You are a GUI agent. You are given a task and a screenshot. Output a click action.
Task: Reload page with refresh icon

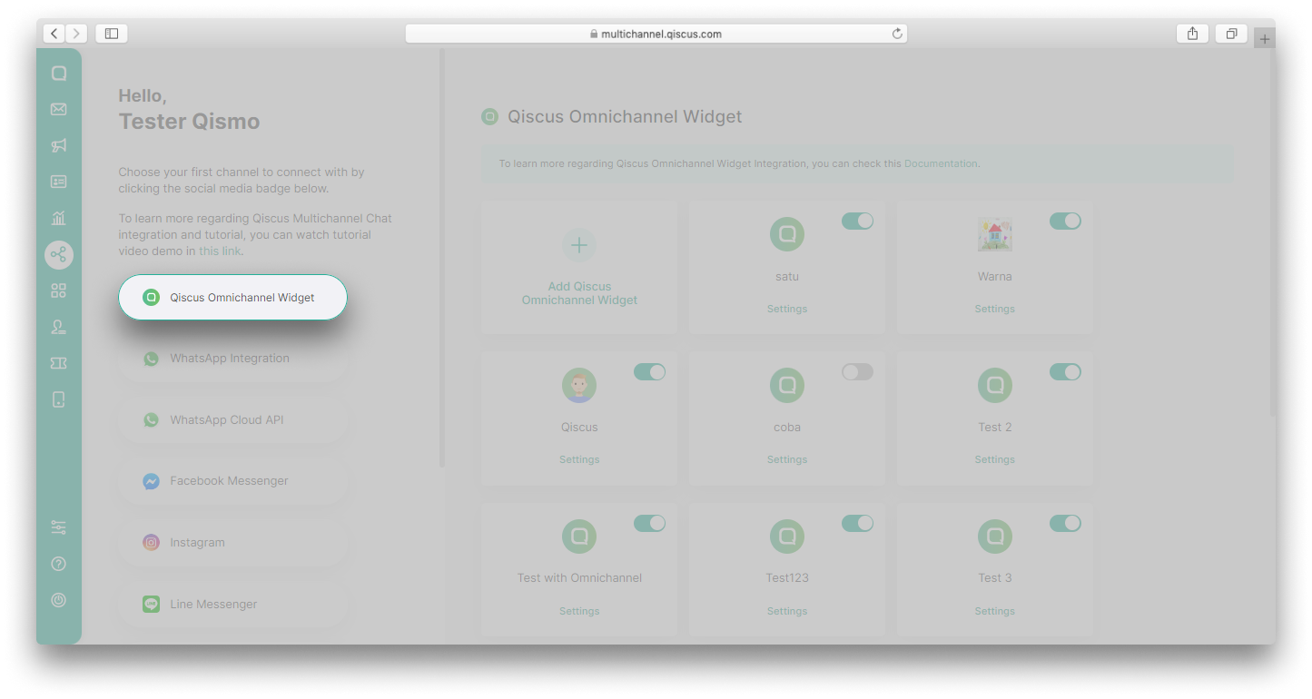click(x=897, y=34)
